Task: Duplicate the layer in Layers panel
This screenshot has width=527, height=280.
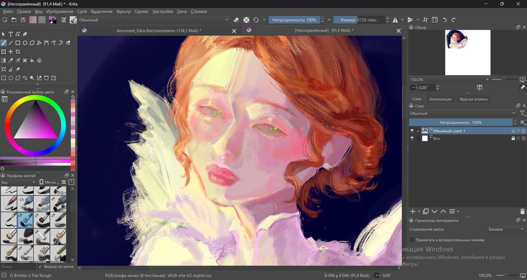Action: click(426, 212)
